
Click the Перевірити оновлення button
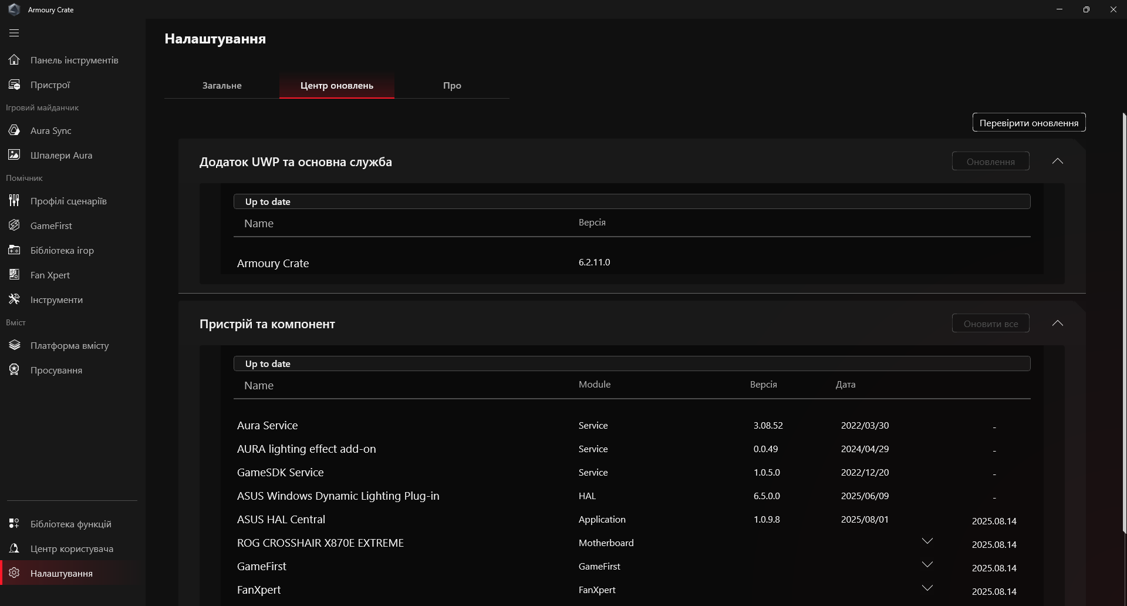pyautogui.click(x=1029, y=123)
